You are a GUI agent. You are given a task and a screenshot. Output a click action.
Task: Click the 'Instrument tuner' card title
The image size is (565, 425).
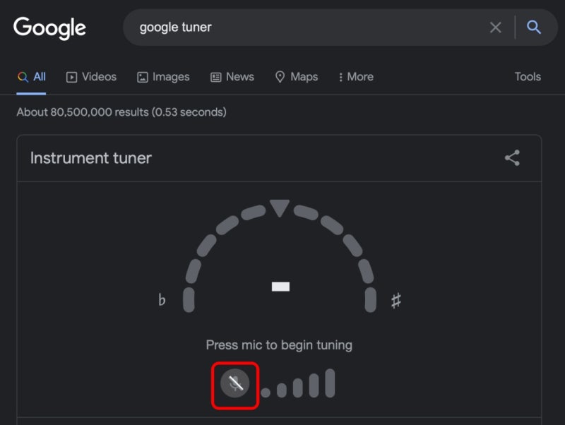pyautogui.click(x=91, y=158)
